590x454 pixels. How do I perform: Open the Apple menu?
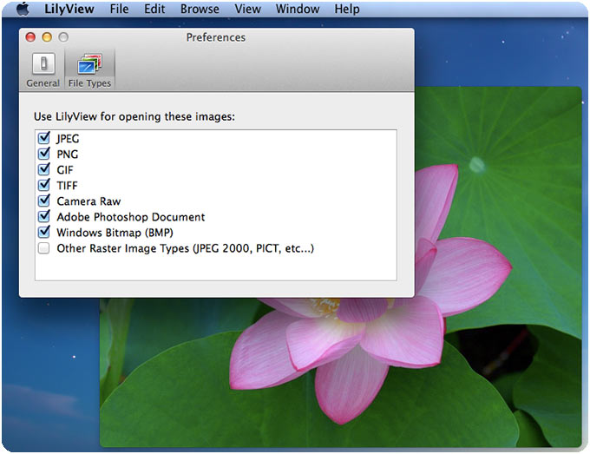tap(23, 9)
